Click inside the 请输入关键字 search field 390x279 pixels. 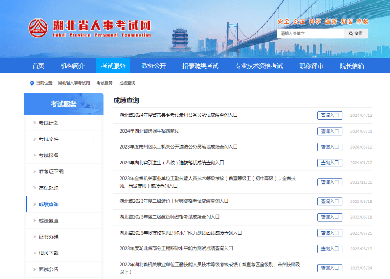[311, 33]
